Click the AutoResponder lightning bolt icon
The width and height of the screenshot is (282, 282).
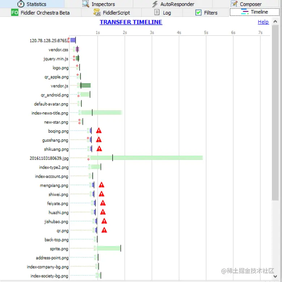pyautogui.click(x=155, y=4)
